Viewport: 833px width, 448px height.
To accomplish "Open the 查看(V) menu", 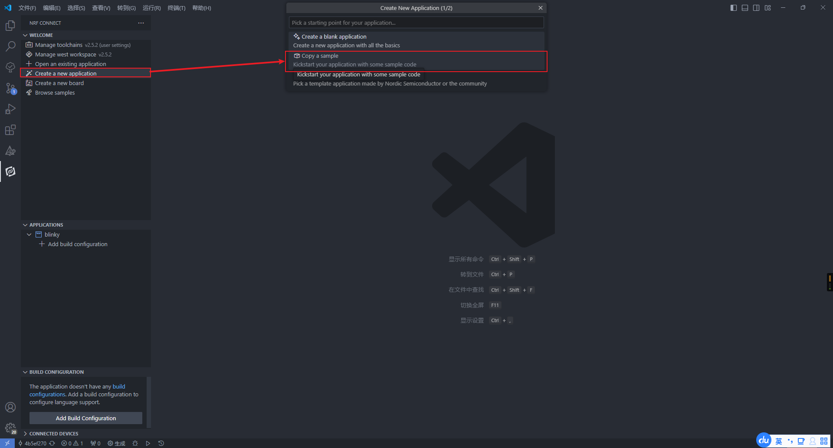I will pyautogui.click(x=101, y=8).
